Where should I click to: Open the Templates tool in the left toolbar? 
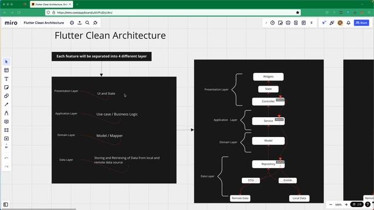click(x=6, y=70)
